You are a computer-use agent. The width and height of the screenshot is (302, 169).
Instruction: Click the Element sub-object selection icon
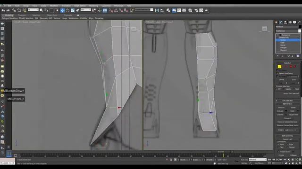pos(294,67)
